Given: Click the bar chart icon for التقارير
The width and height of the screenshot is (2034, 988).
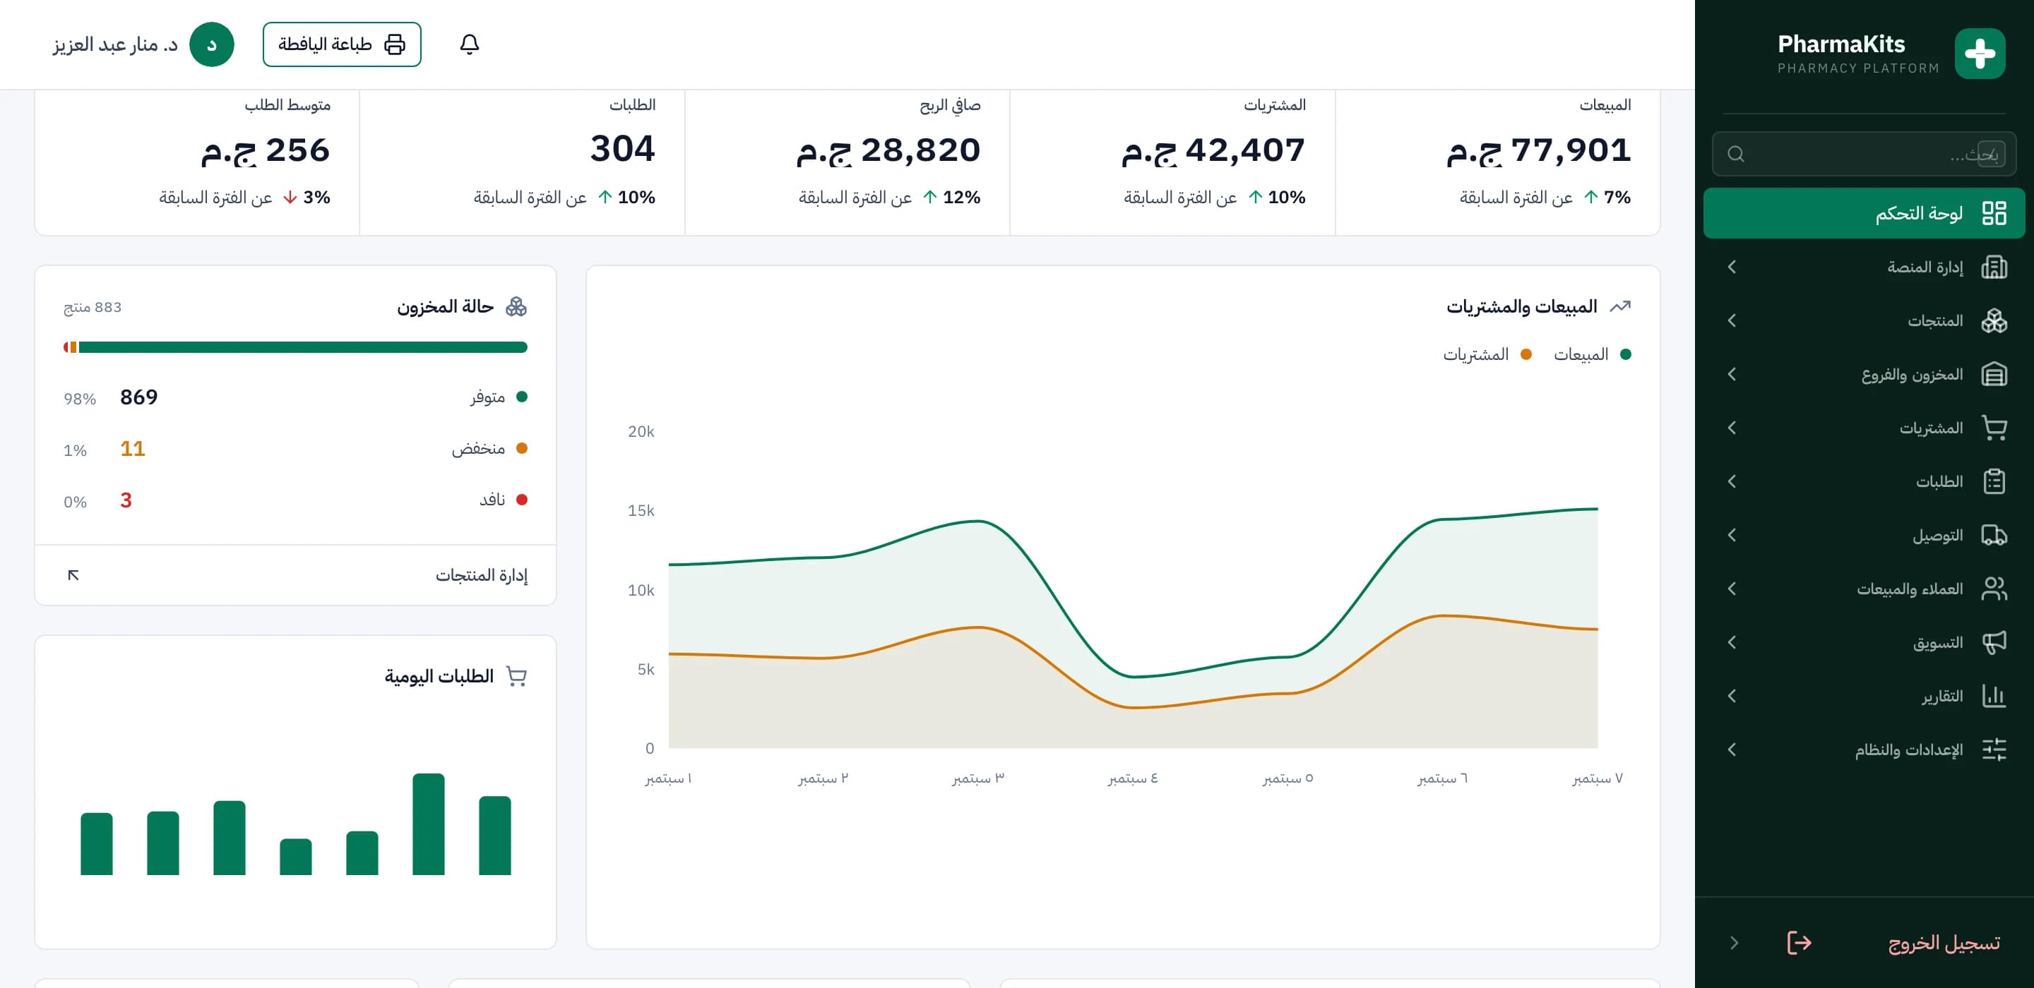Looking at the screenshot, I should [x=1994, y=696].
